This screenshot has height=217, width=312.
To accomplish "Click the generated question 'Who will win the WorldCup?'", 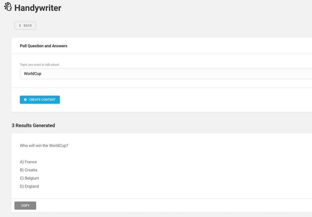I will coord(44,146).
